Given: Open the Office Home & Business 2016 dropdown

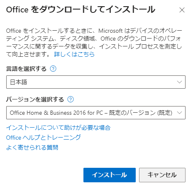Looking at the screenshot, I should tap(96, 113).
